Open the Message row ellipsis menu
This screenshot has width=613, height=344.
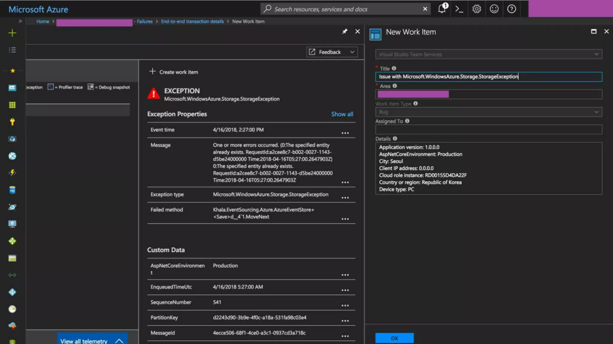coord(345,182)
